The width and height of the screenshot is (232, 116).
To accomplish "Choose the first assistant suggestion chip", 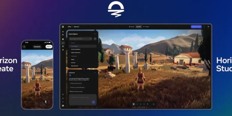I will point(75,83).
